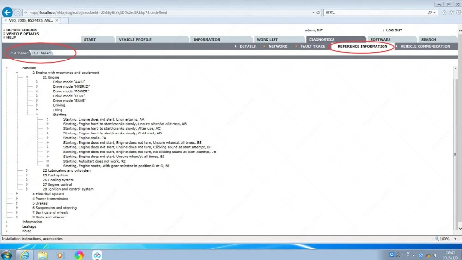Expand 5 Brakes node arrow
Screen dimensions: 462x260
[17, 203]
